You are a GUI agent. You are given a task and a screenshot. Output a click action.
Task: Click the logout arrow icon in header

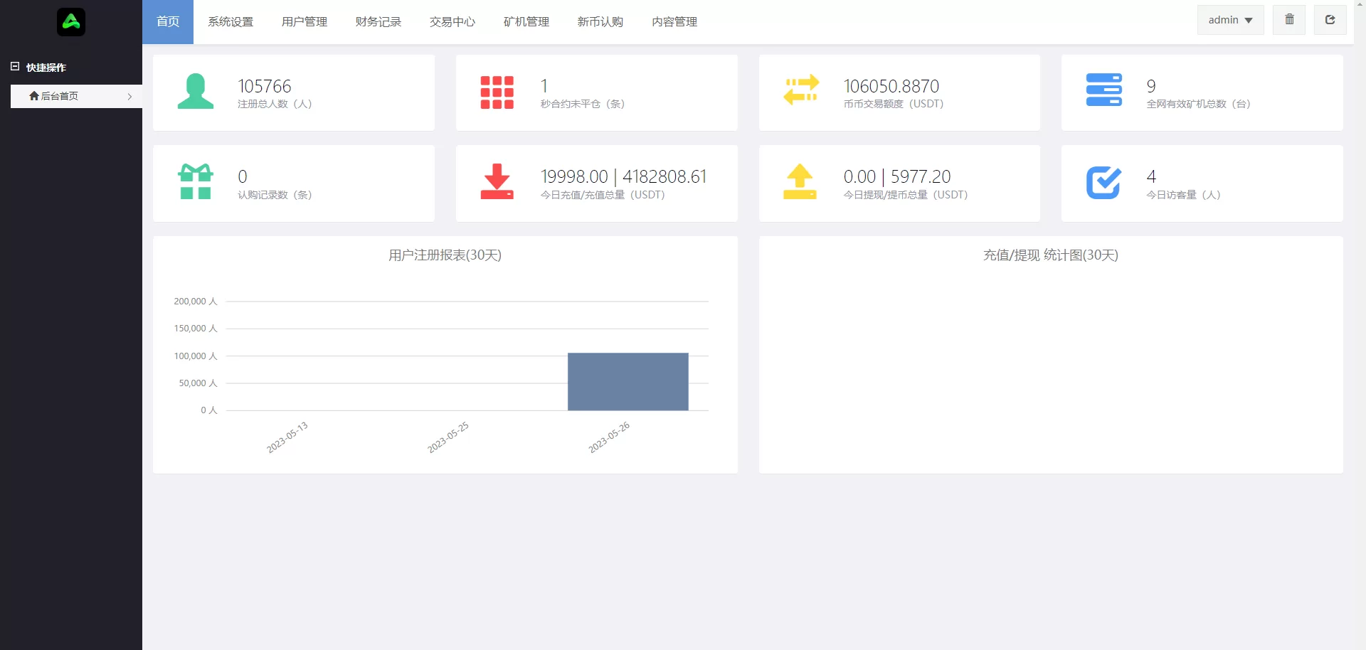tap(1330, 20)
